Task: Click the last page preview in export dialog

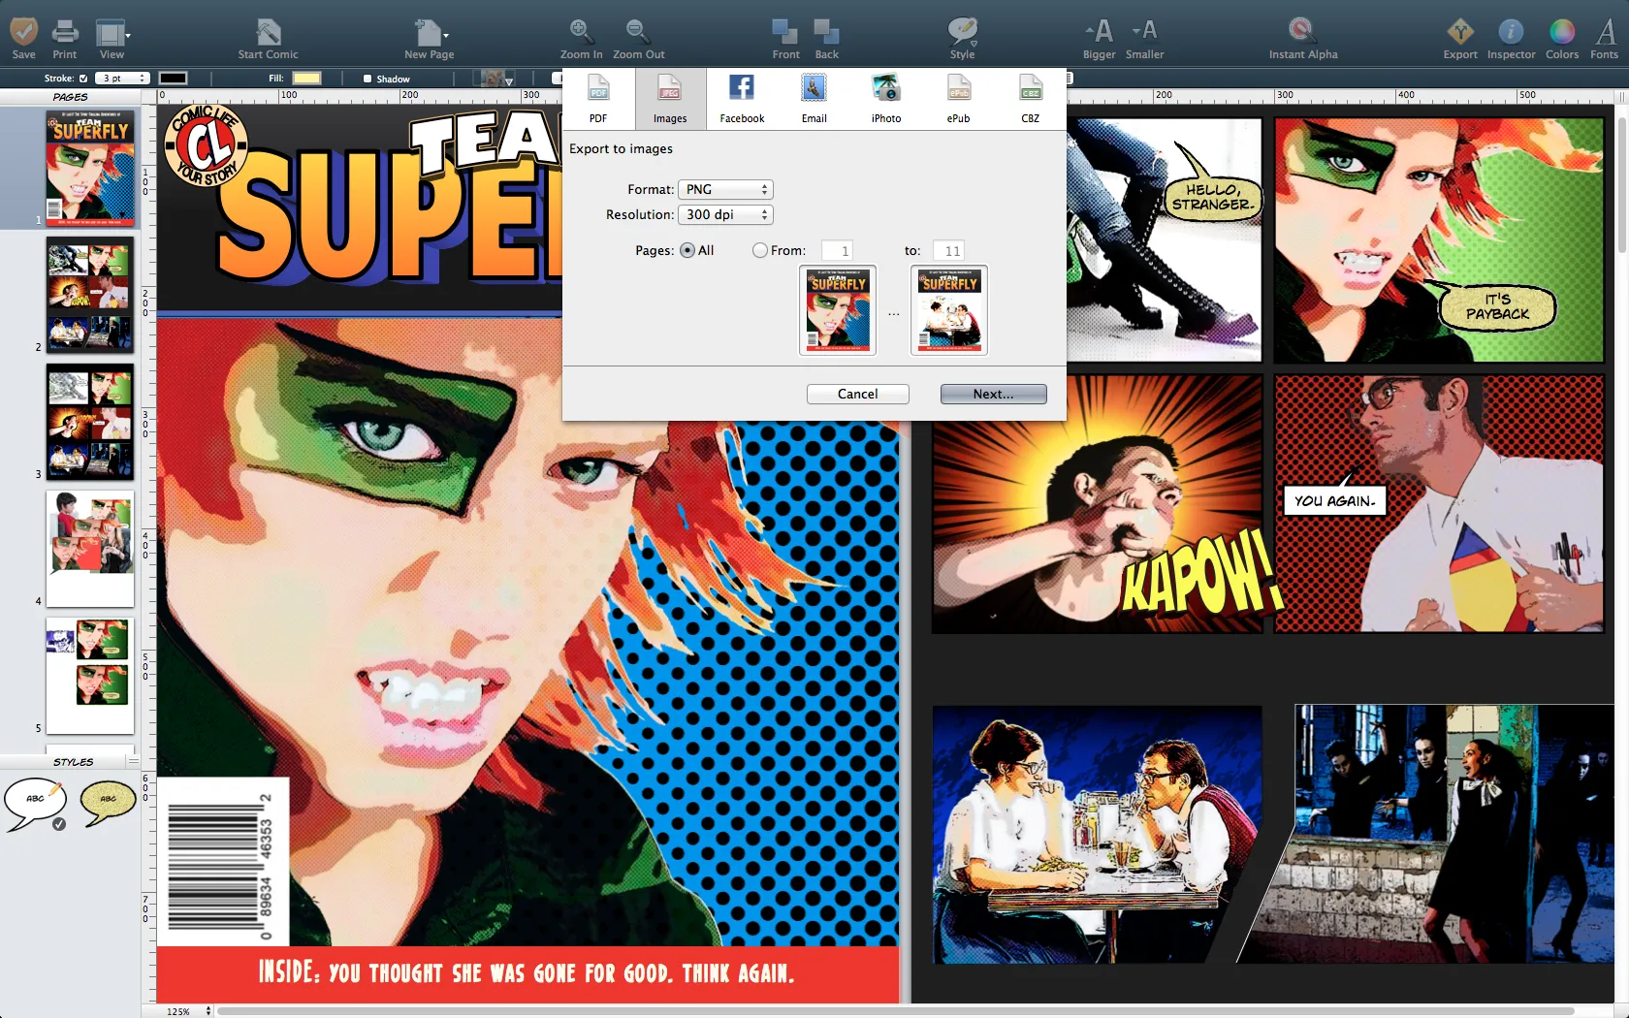Action: point(949,310)
